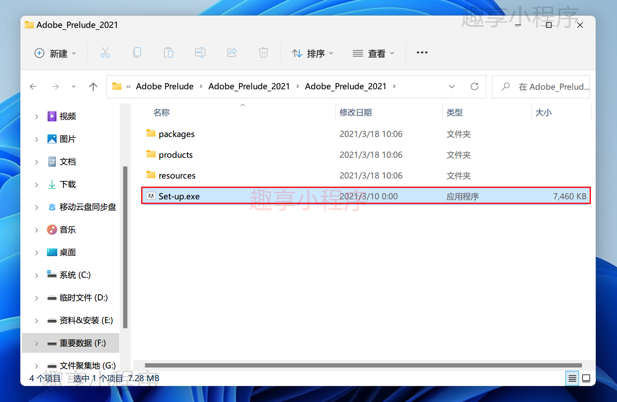This screenshot has width=617, height=402.
Task: Click the navigation pane vertical scrollbar
Action: pyautogui.click(x=125, y=247)
